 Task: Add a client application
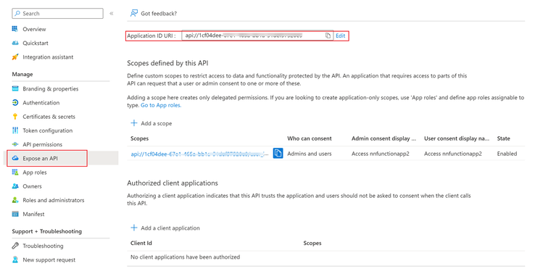[x=165, y=228]
